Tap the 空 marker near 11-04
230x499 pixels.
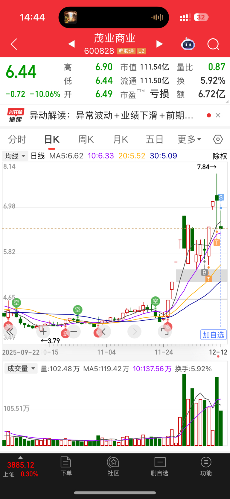78,310
